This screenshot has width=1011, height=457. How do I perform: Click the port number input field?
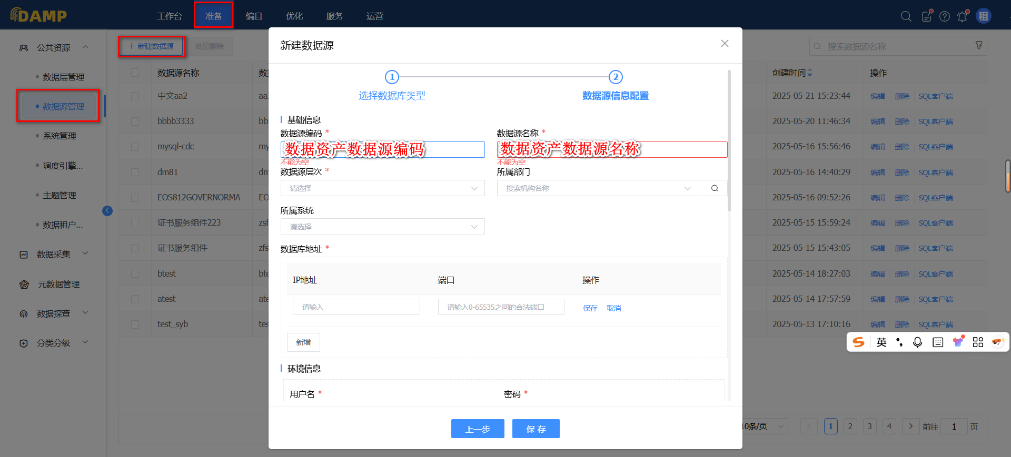click(501, 307)
